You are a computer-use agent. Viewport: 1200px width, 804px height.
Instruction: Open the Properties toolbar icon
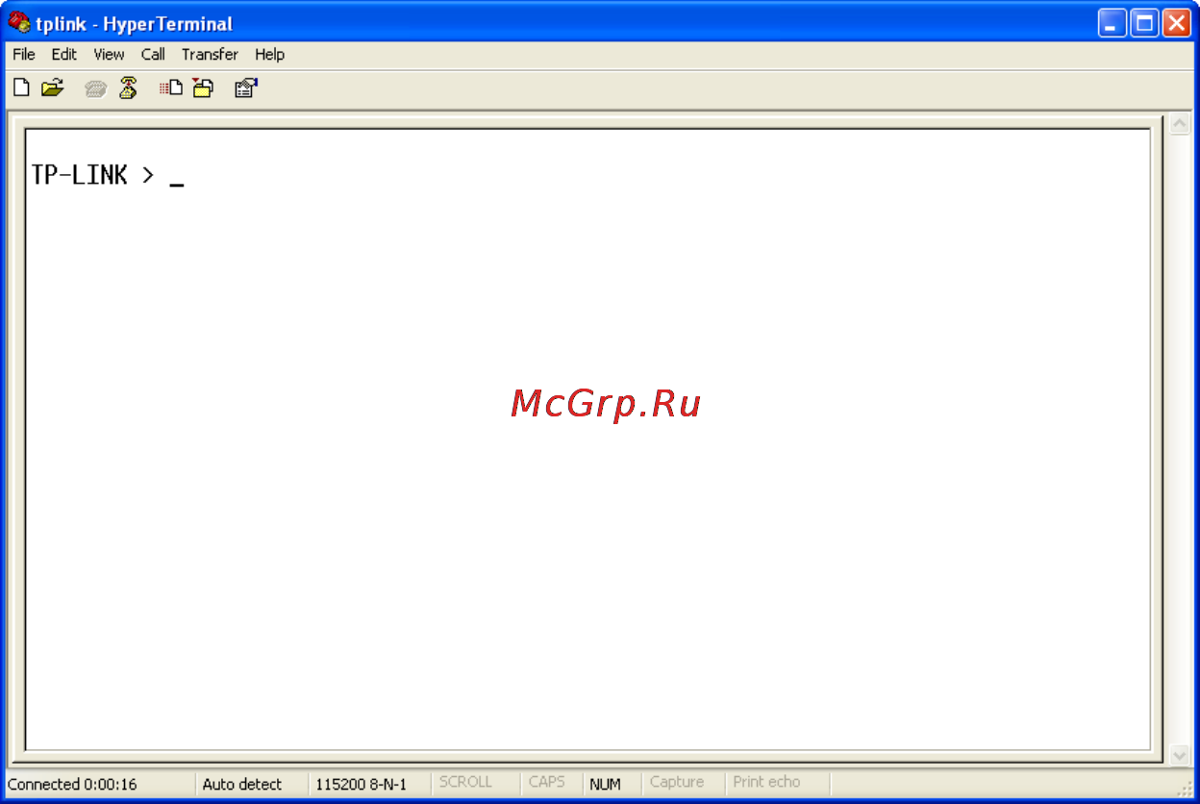(246, 88)
